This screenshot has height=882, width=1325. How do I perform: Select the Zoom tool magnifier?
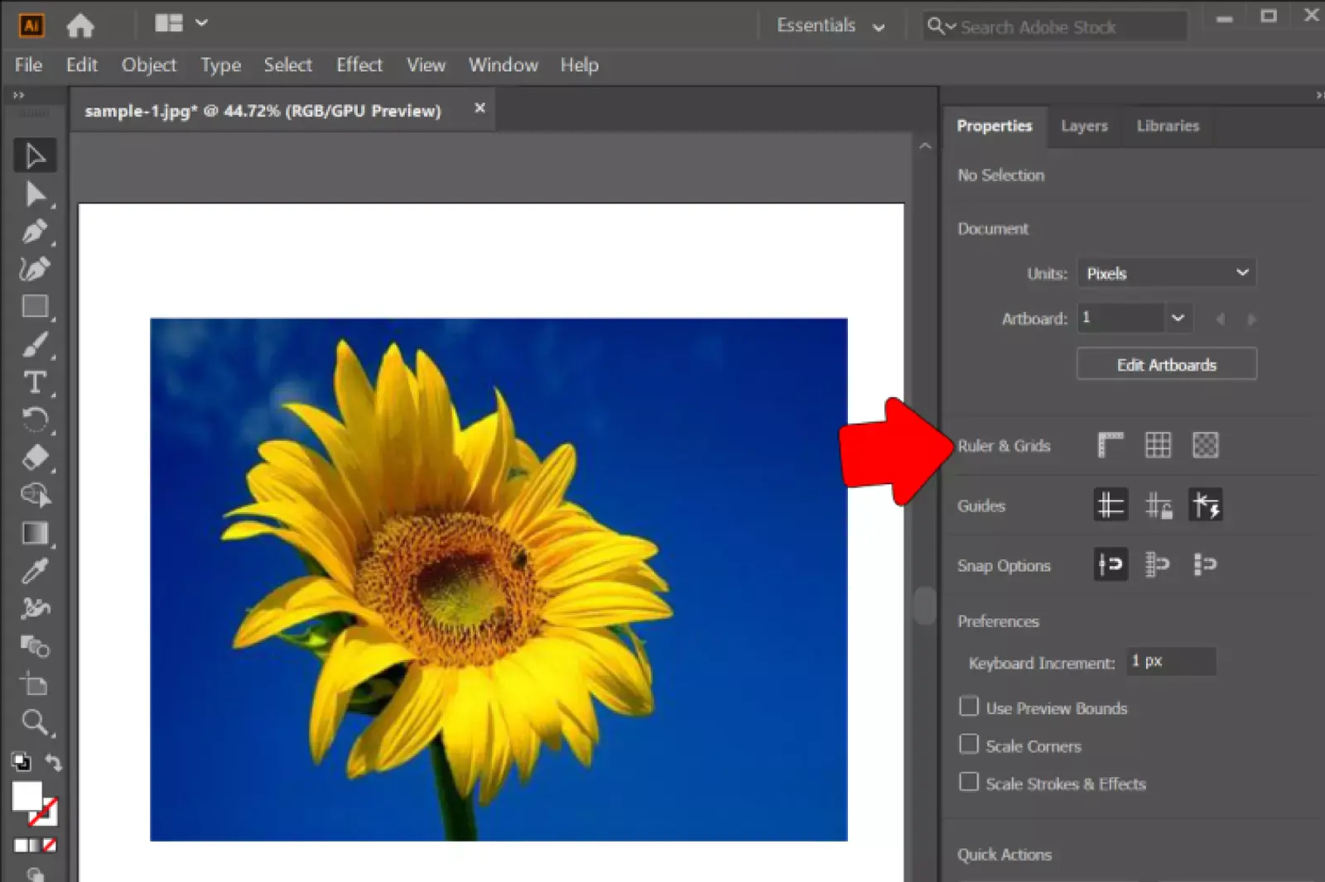(35, 722)
